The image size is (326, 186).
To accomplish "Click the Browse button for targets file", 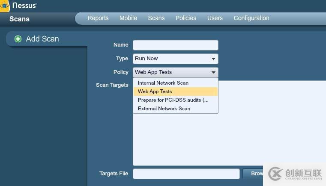I will pos(253,174).
